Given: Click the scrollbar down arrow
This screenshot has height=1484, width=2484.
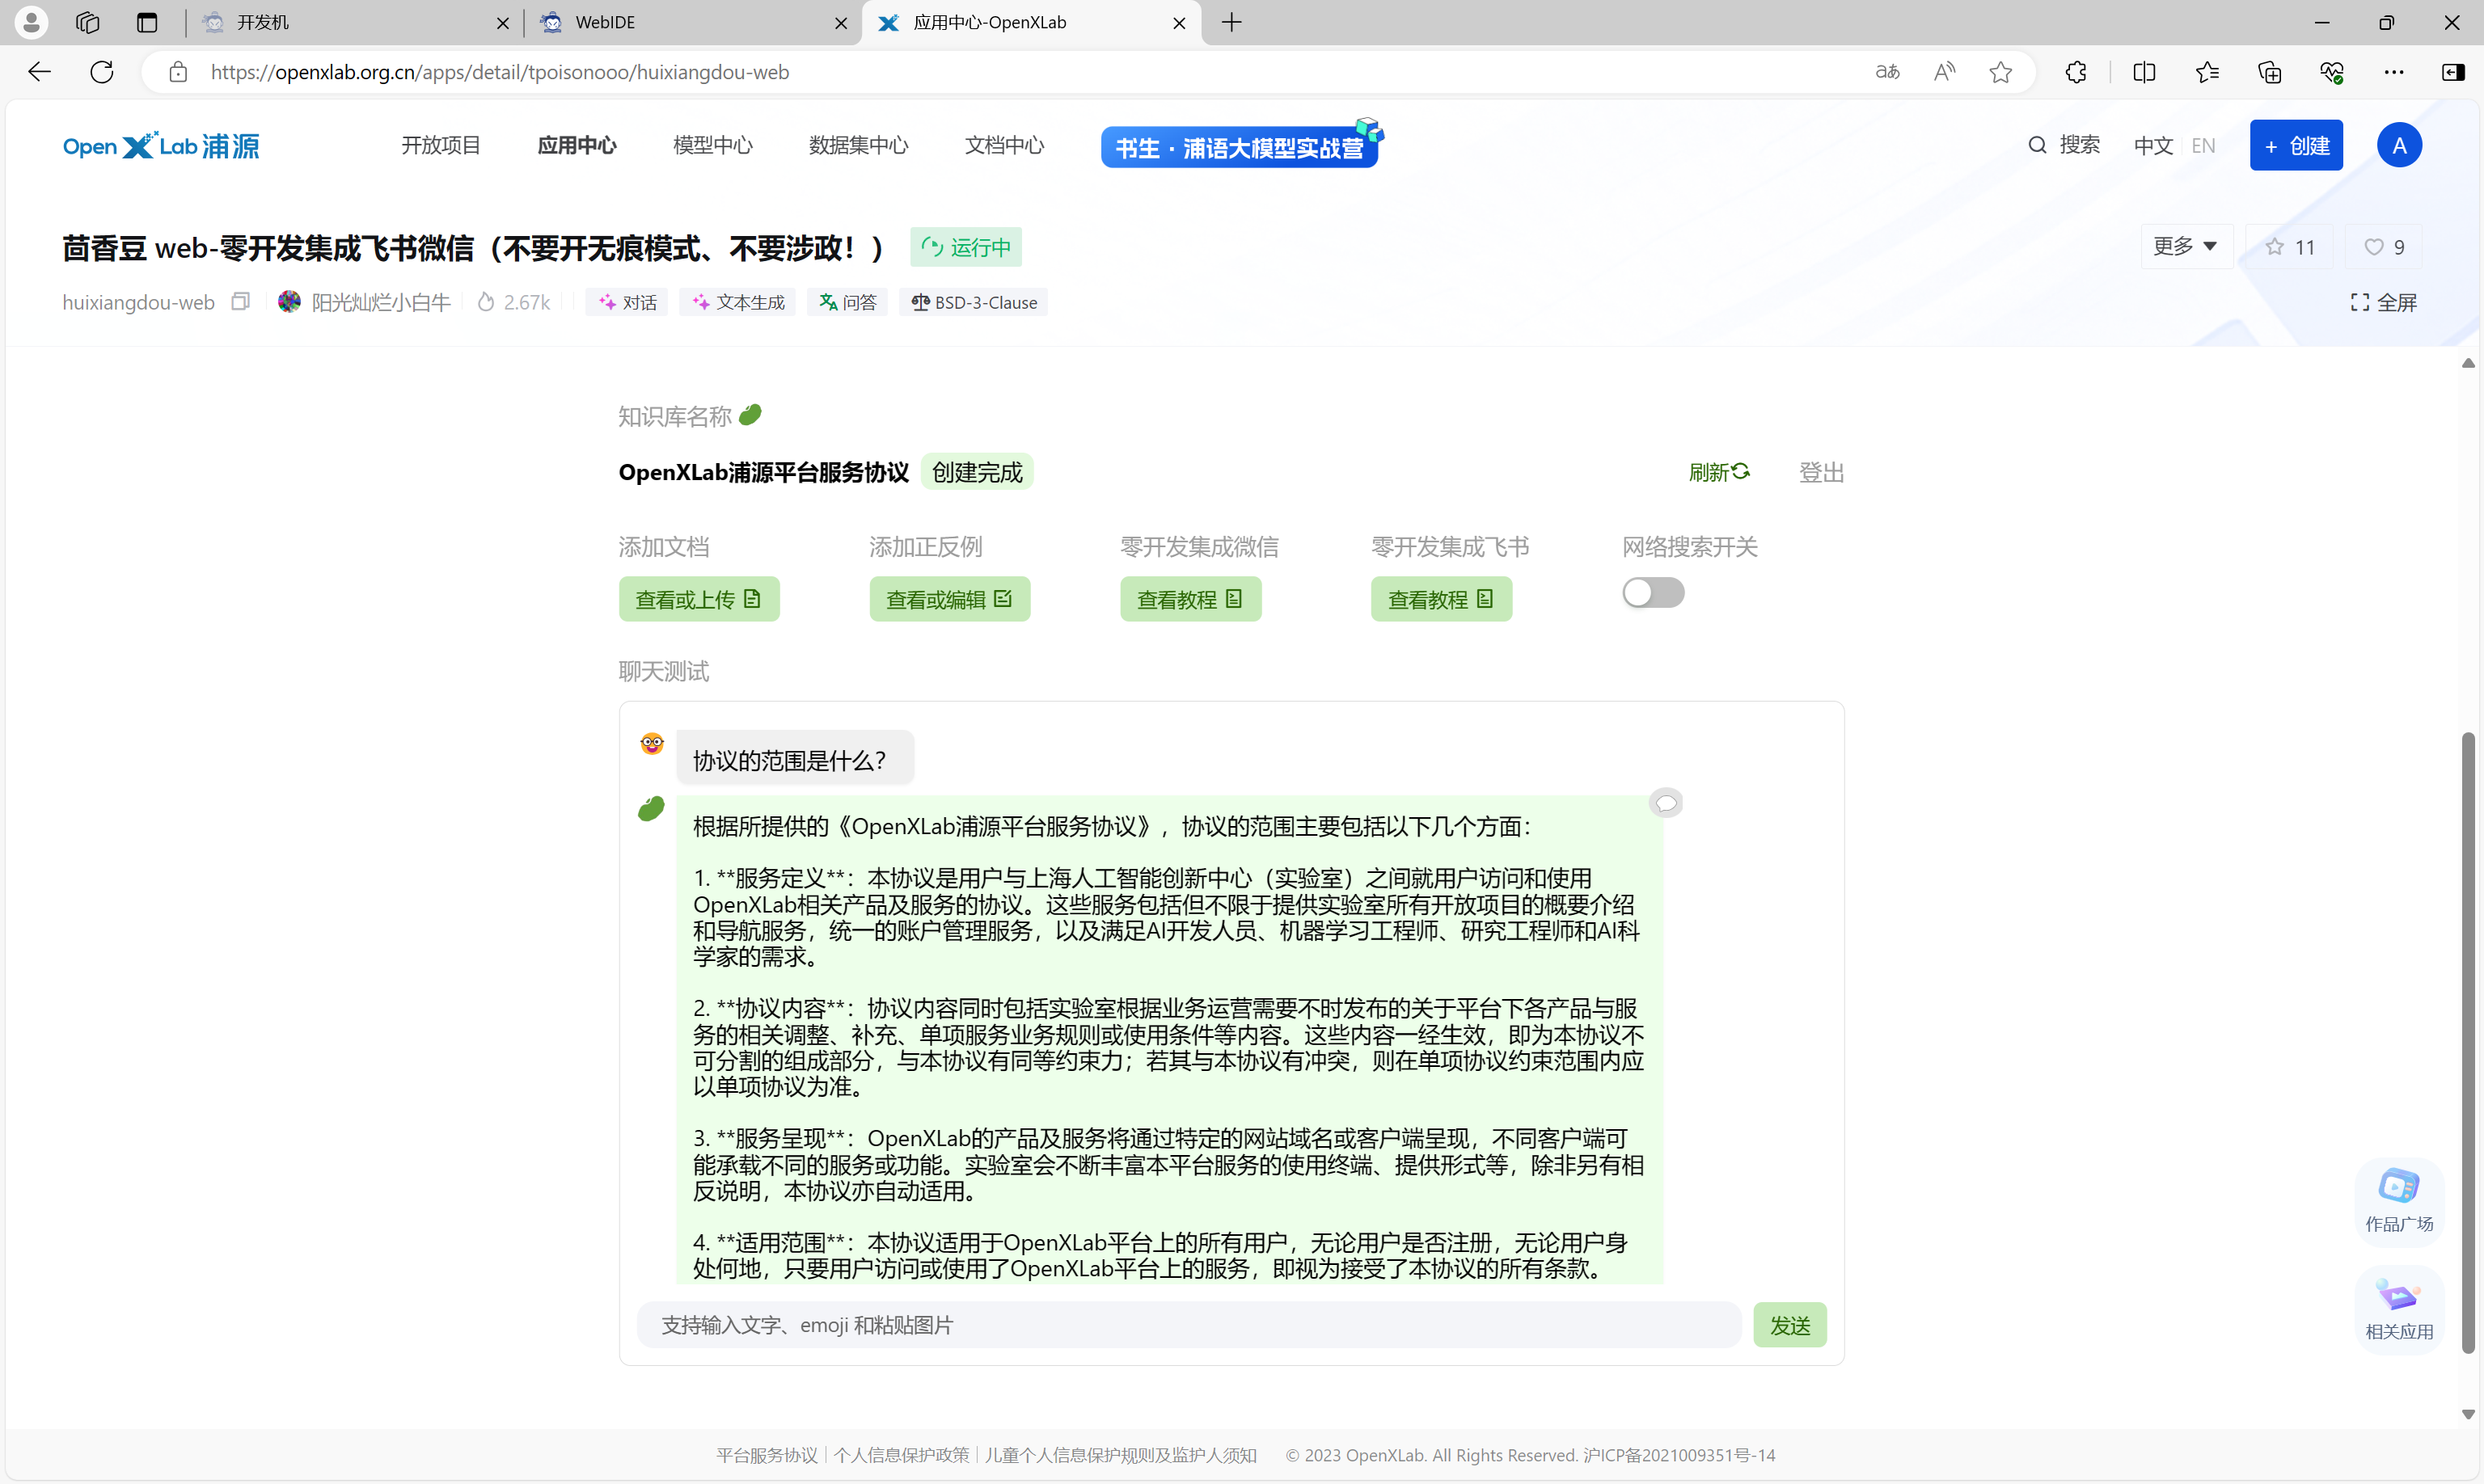Looking at the screenshot, I should coord(2468,1414).
